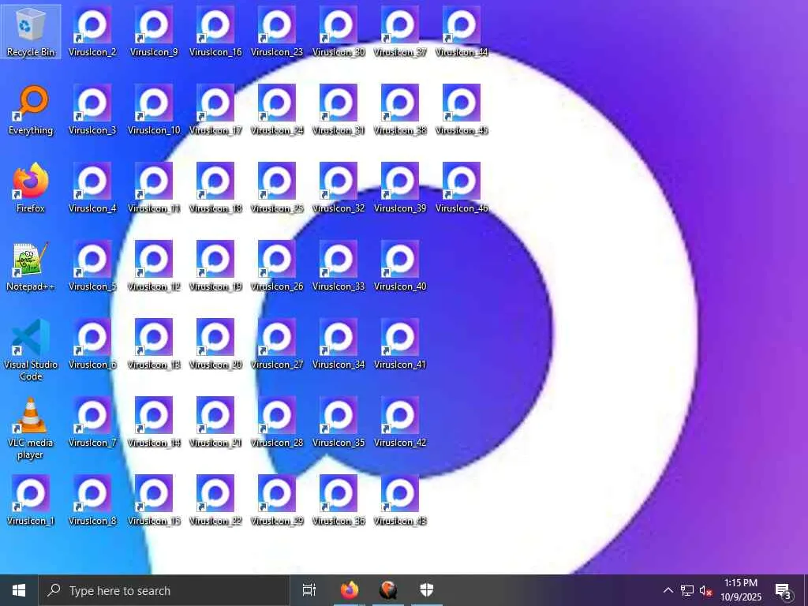The width and height of the screenshot is (808, 606).
Task: Click the VirusIcon_37 icon
Action: click(400, 32)
